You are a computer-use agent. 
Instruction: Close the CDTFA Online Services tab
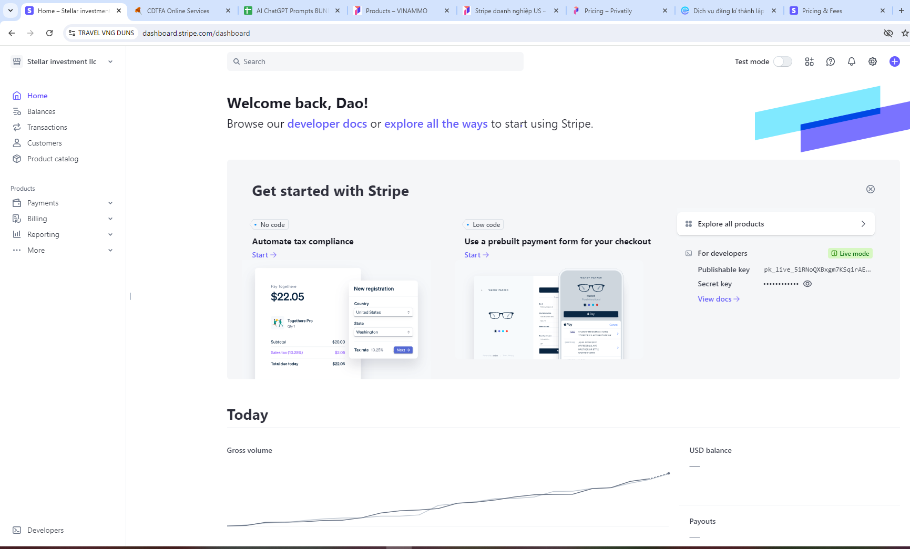[228, 11]
